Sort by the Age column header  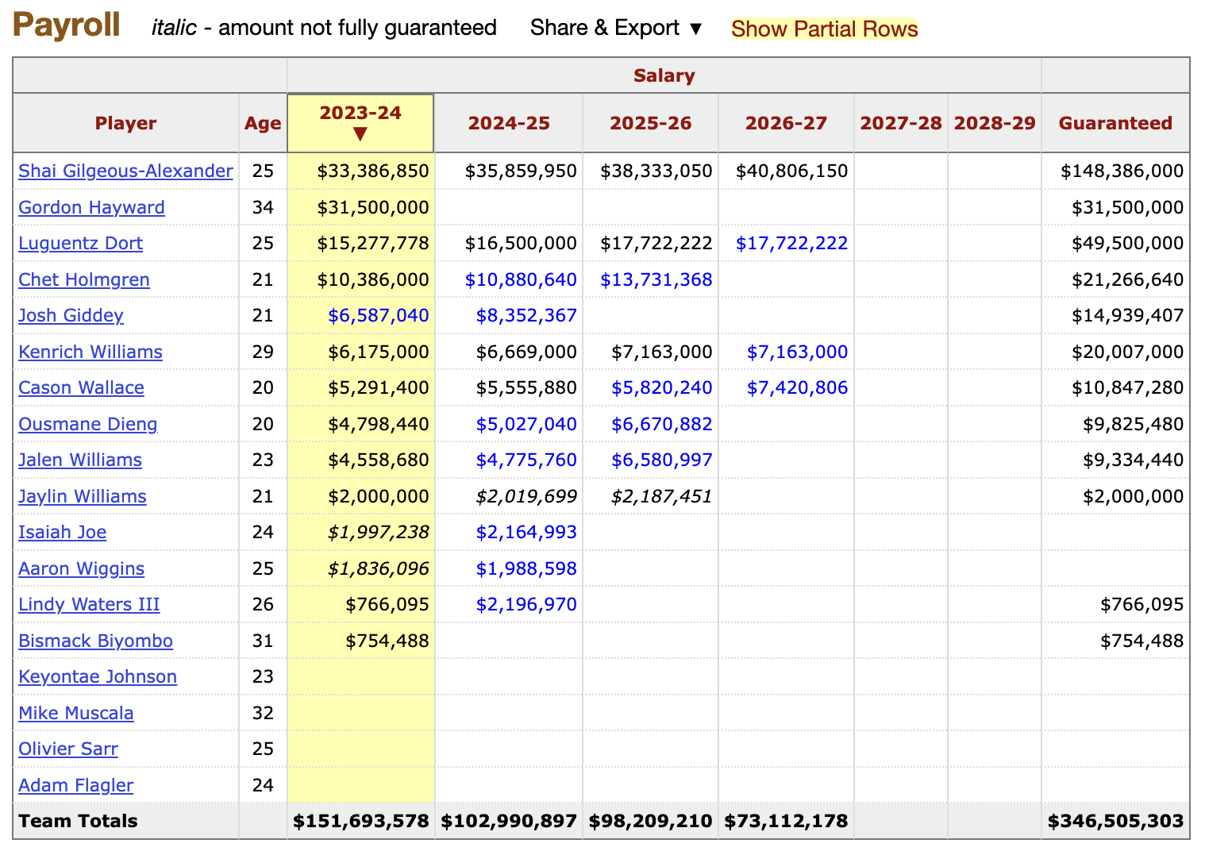tap(263, 123)
